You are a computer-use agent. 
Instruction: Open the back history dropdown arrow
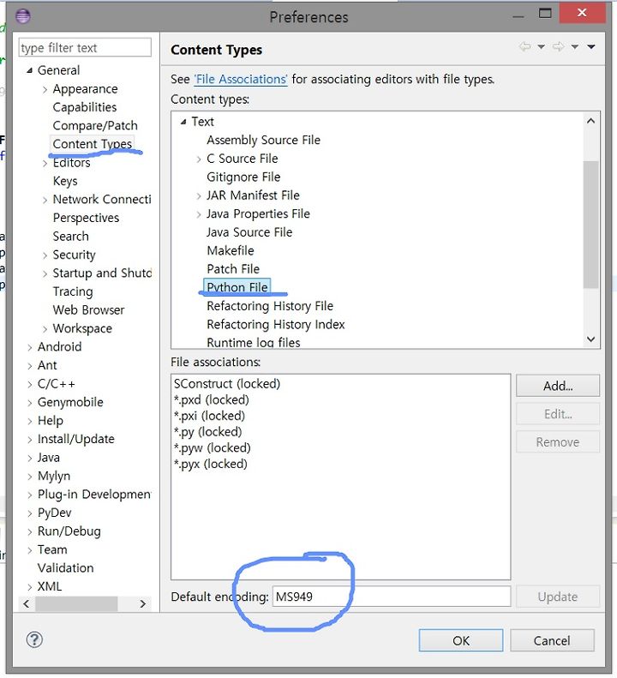point(541,46)
